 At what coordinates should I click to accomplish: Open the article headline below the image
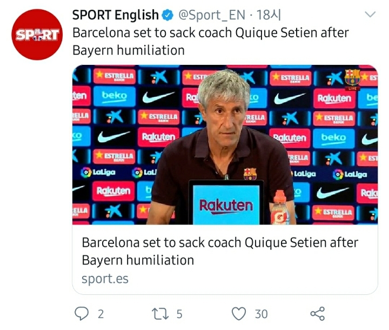click(219, 251)
